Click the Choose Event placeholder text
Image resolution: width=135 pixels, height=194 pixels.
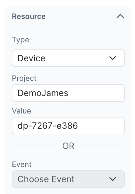tap(46, 179)
